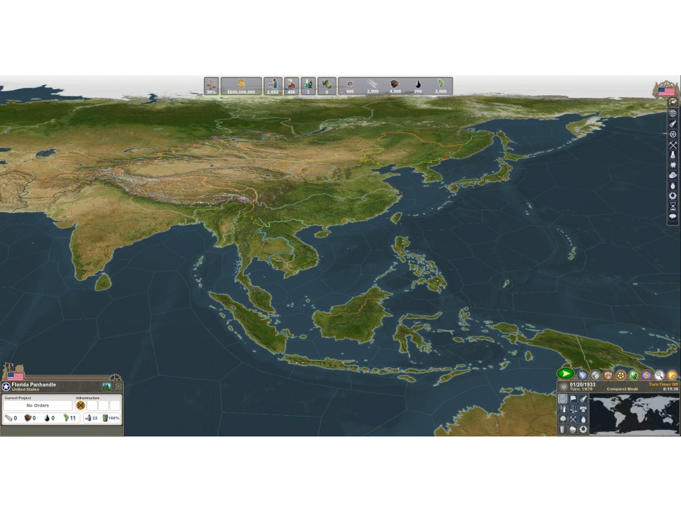Toggle the grid map overlay button
Image resolution: width=681 pixels, height=511 pixels.
point(563,399)
